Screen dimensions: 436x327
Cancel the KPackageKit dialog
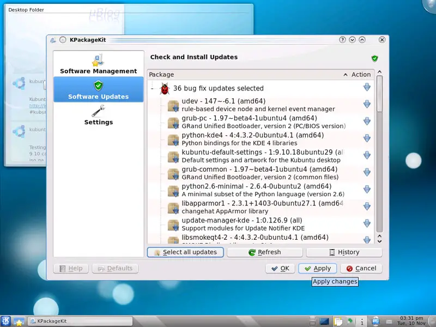click(x=361, y=268)
